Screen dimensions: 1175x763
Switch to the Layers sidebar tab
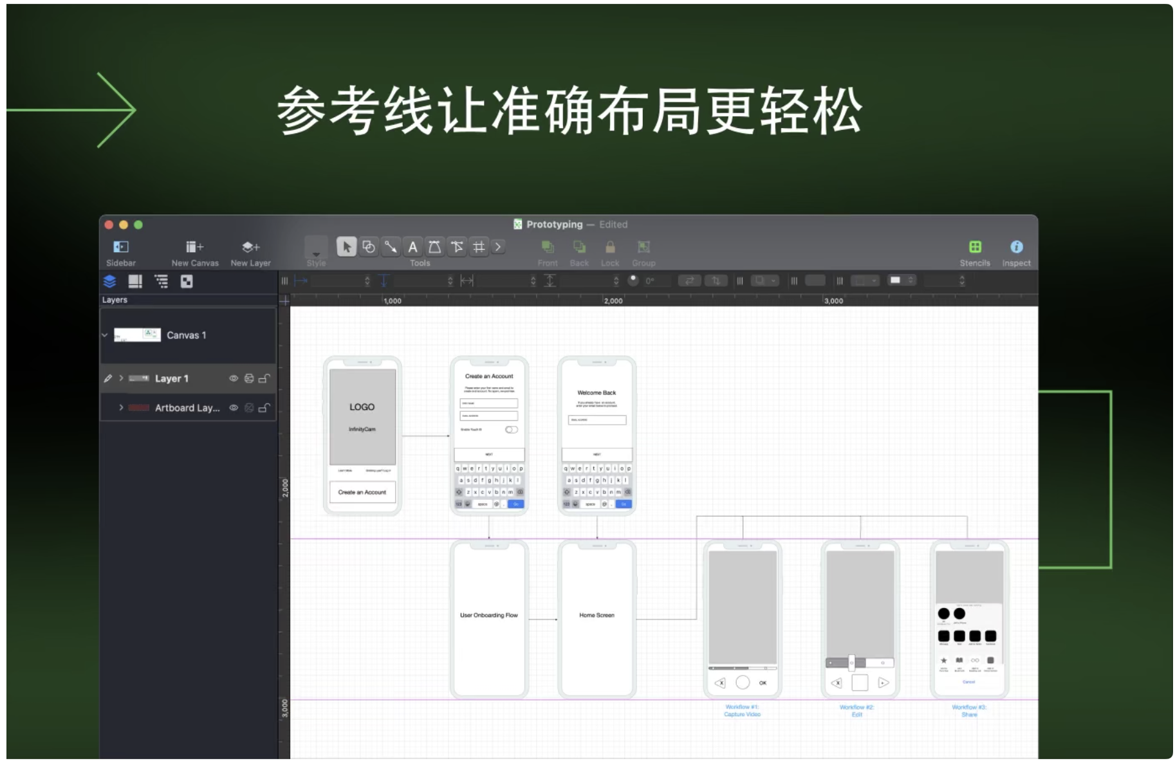click(110, 281)
